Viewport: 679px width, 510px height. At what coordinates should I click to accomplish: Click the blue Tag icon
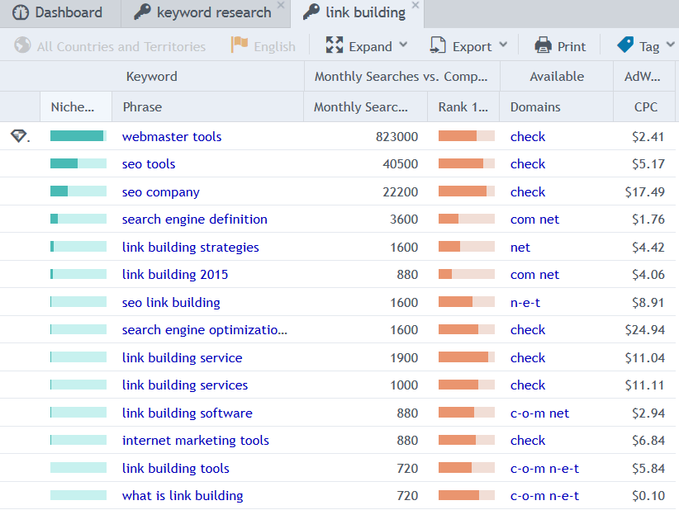point(625,45)
